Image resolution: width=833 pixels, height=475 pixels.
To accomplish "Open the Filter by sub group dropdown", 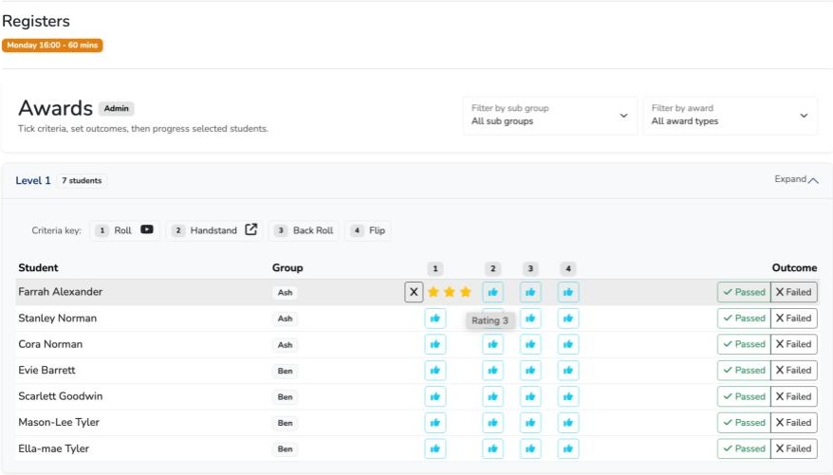I will point(549,115).
